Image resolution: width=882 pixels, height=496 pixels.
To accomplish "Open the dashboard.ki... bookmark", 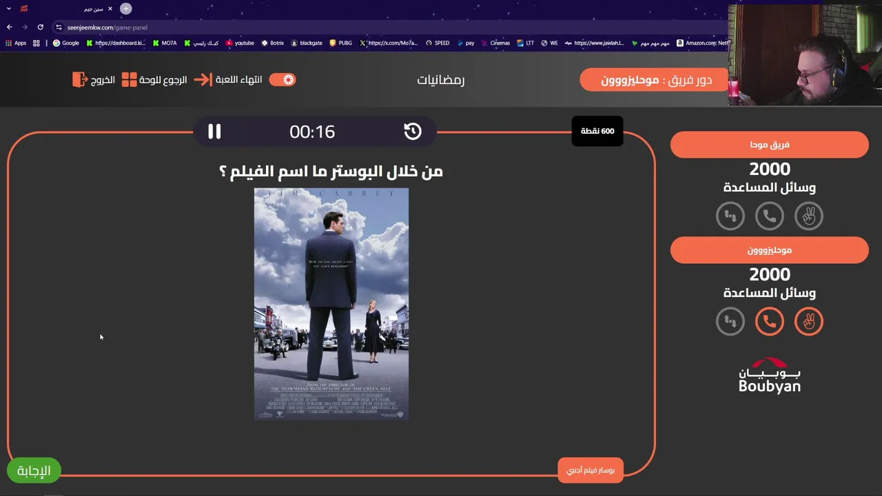I will pyautogui.click(x=116, y=43).
